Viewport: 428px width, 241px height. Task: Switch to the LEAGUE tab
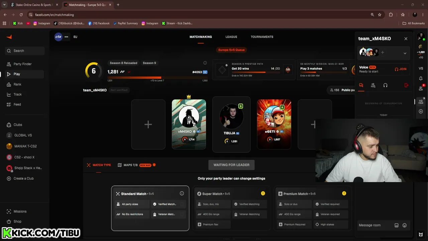click(x=231, y=37)
